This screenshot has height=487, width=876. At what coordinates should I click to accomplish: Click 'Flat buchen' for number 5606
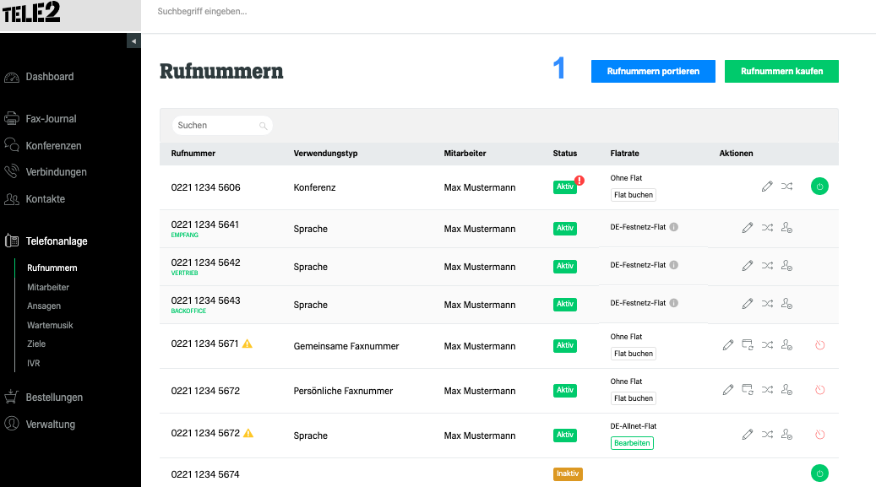pos(633,195)
